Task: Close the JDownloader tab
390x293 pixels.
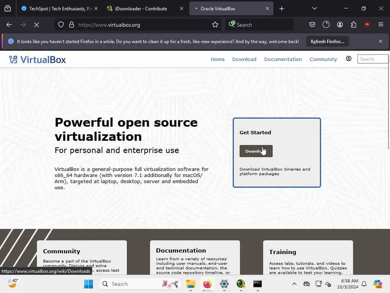Action: click(x=182, y=8)
